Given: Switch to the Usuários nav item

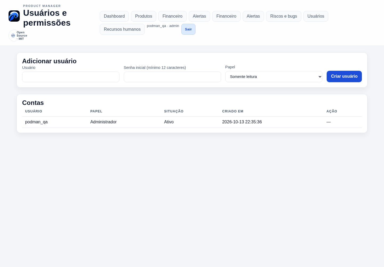Looking at the screenshot, I should pyautogui.click(x=316, y=16).
